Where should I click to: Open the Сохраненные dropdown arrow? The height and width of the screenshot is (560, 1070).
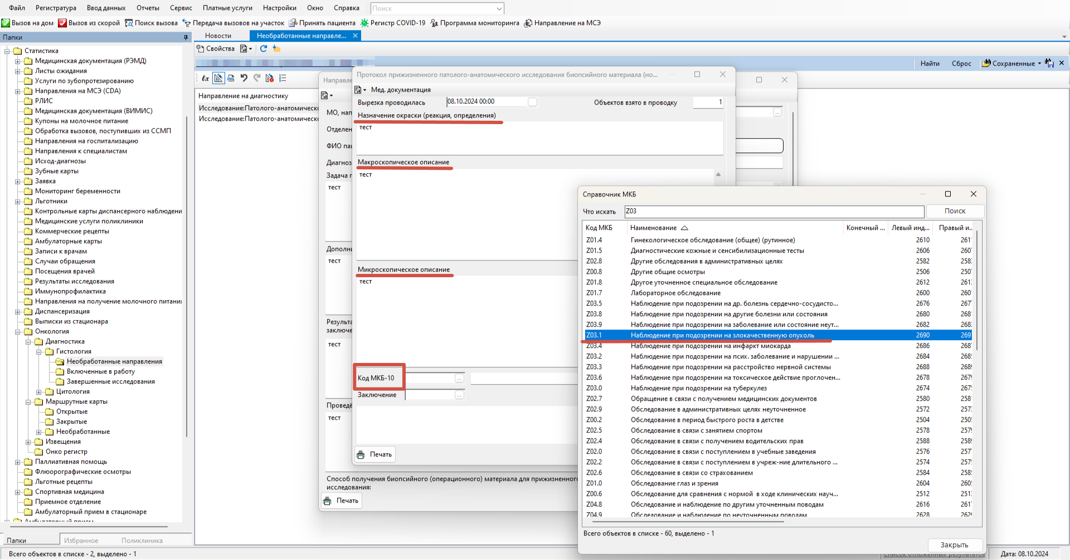point(1039,63)
